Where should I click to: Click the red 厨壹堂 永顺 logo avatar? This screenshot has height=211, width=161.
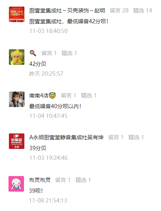tap(17, 141)
